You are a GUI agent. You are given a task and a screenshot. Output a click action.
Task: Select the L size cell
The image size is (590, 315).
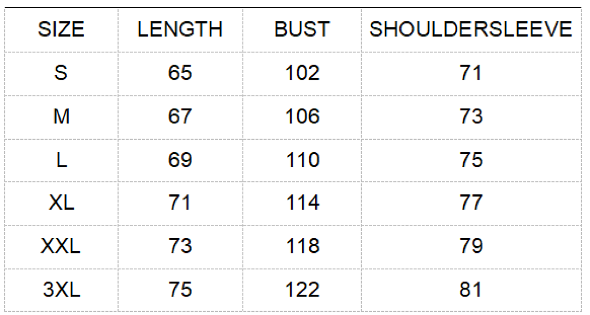pyautogui.click(x=61, y=159)
